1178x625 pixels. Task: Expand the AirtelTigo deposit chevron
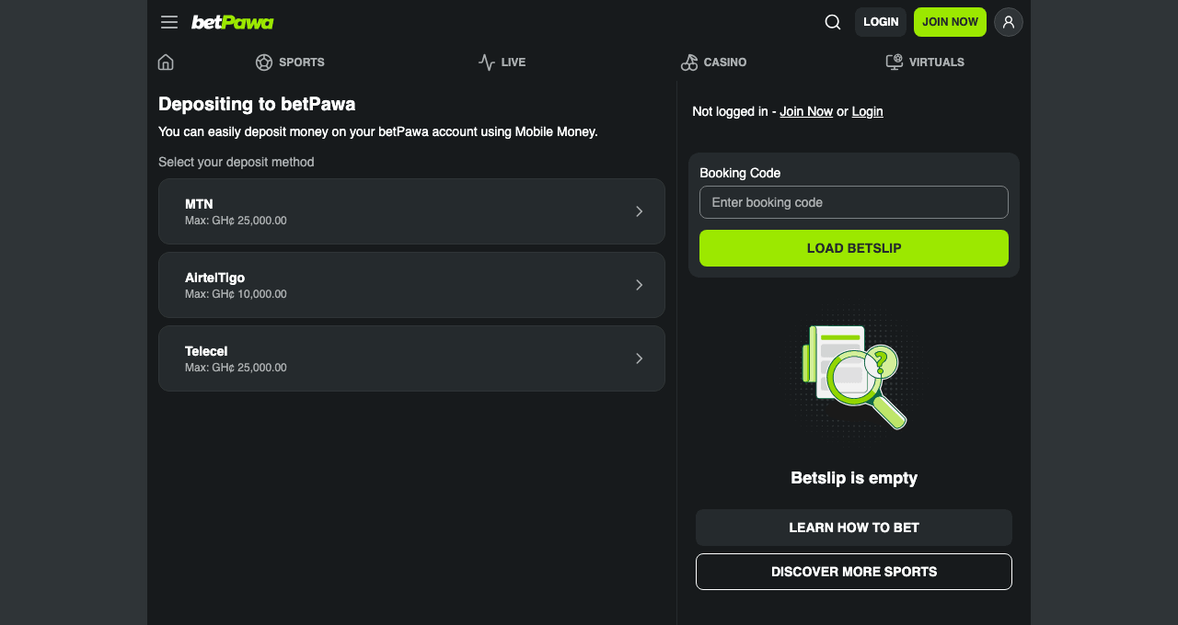tap(639, 285)
